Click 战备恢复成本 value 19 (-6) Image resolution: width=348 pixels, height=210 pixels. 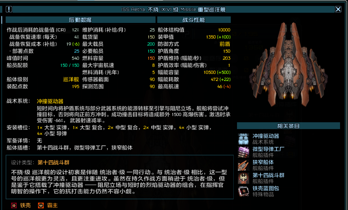pos(73,44)
